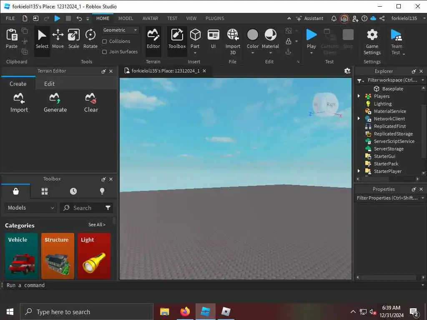Pick the Material swatch sphere
Image resolution: width=427 pixels, height=320 pixels.
tap(270, 35)
